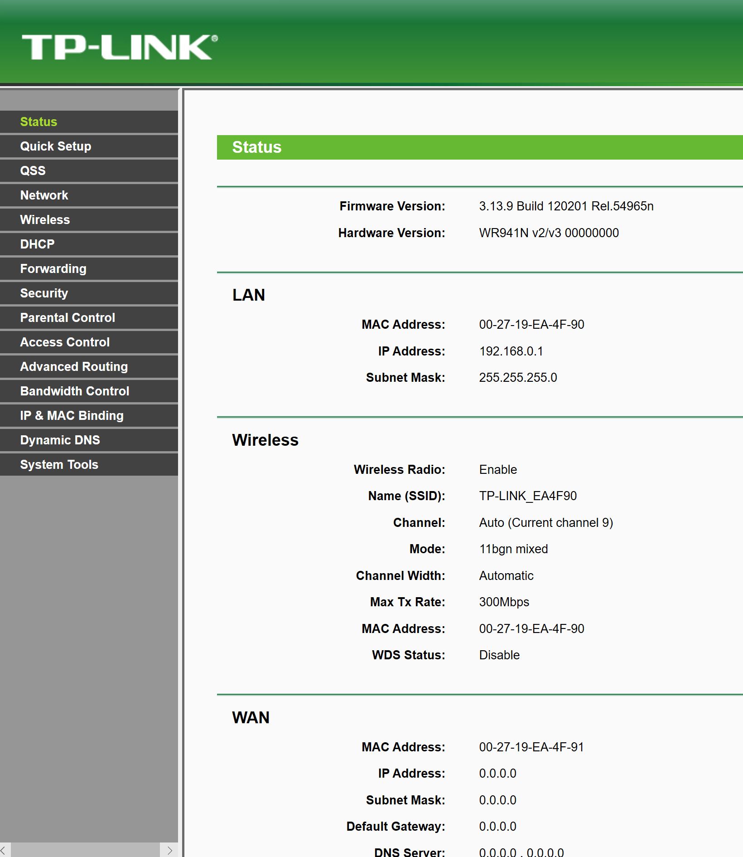Click the Channel Width value Automatic
This screenshot has height=857, width=743.
tap(507, 576)
